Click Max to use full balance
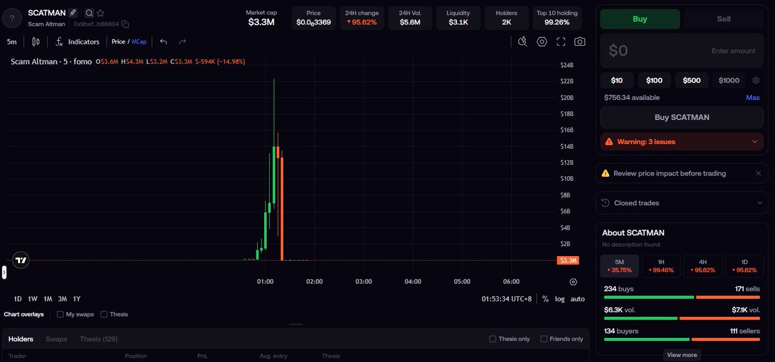The image size is (775, 362). pyautogui.click(x=752, y=98)
